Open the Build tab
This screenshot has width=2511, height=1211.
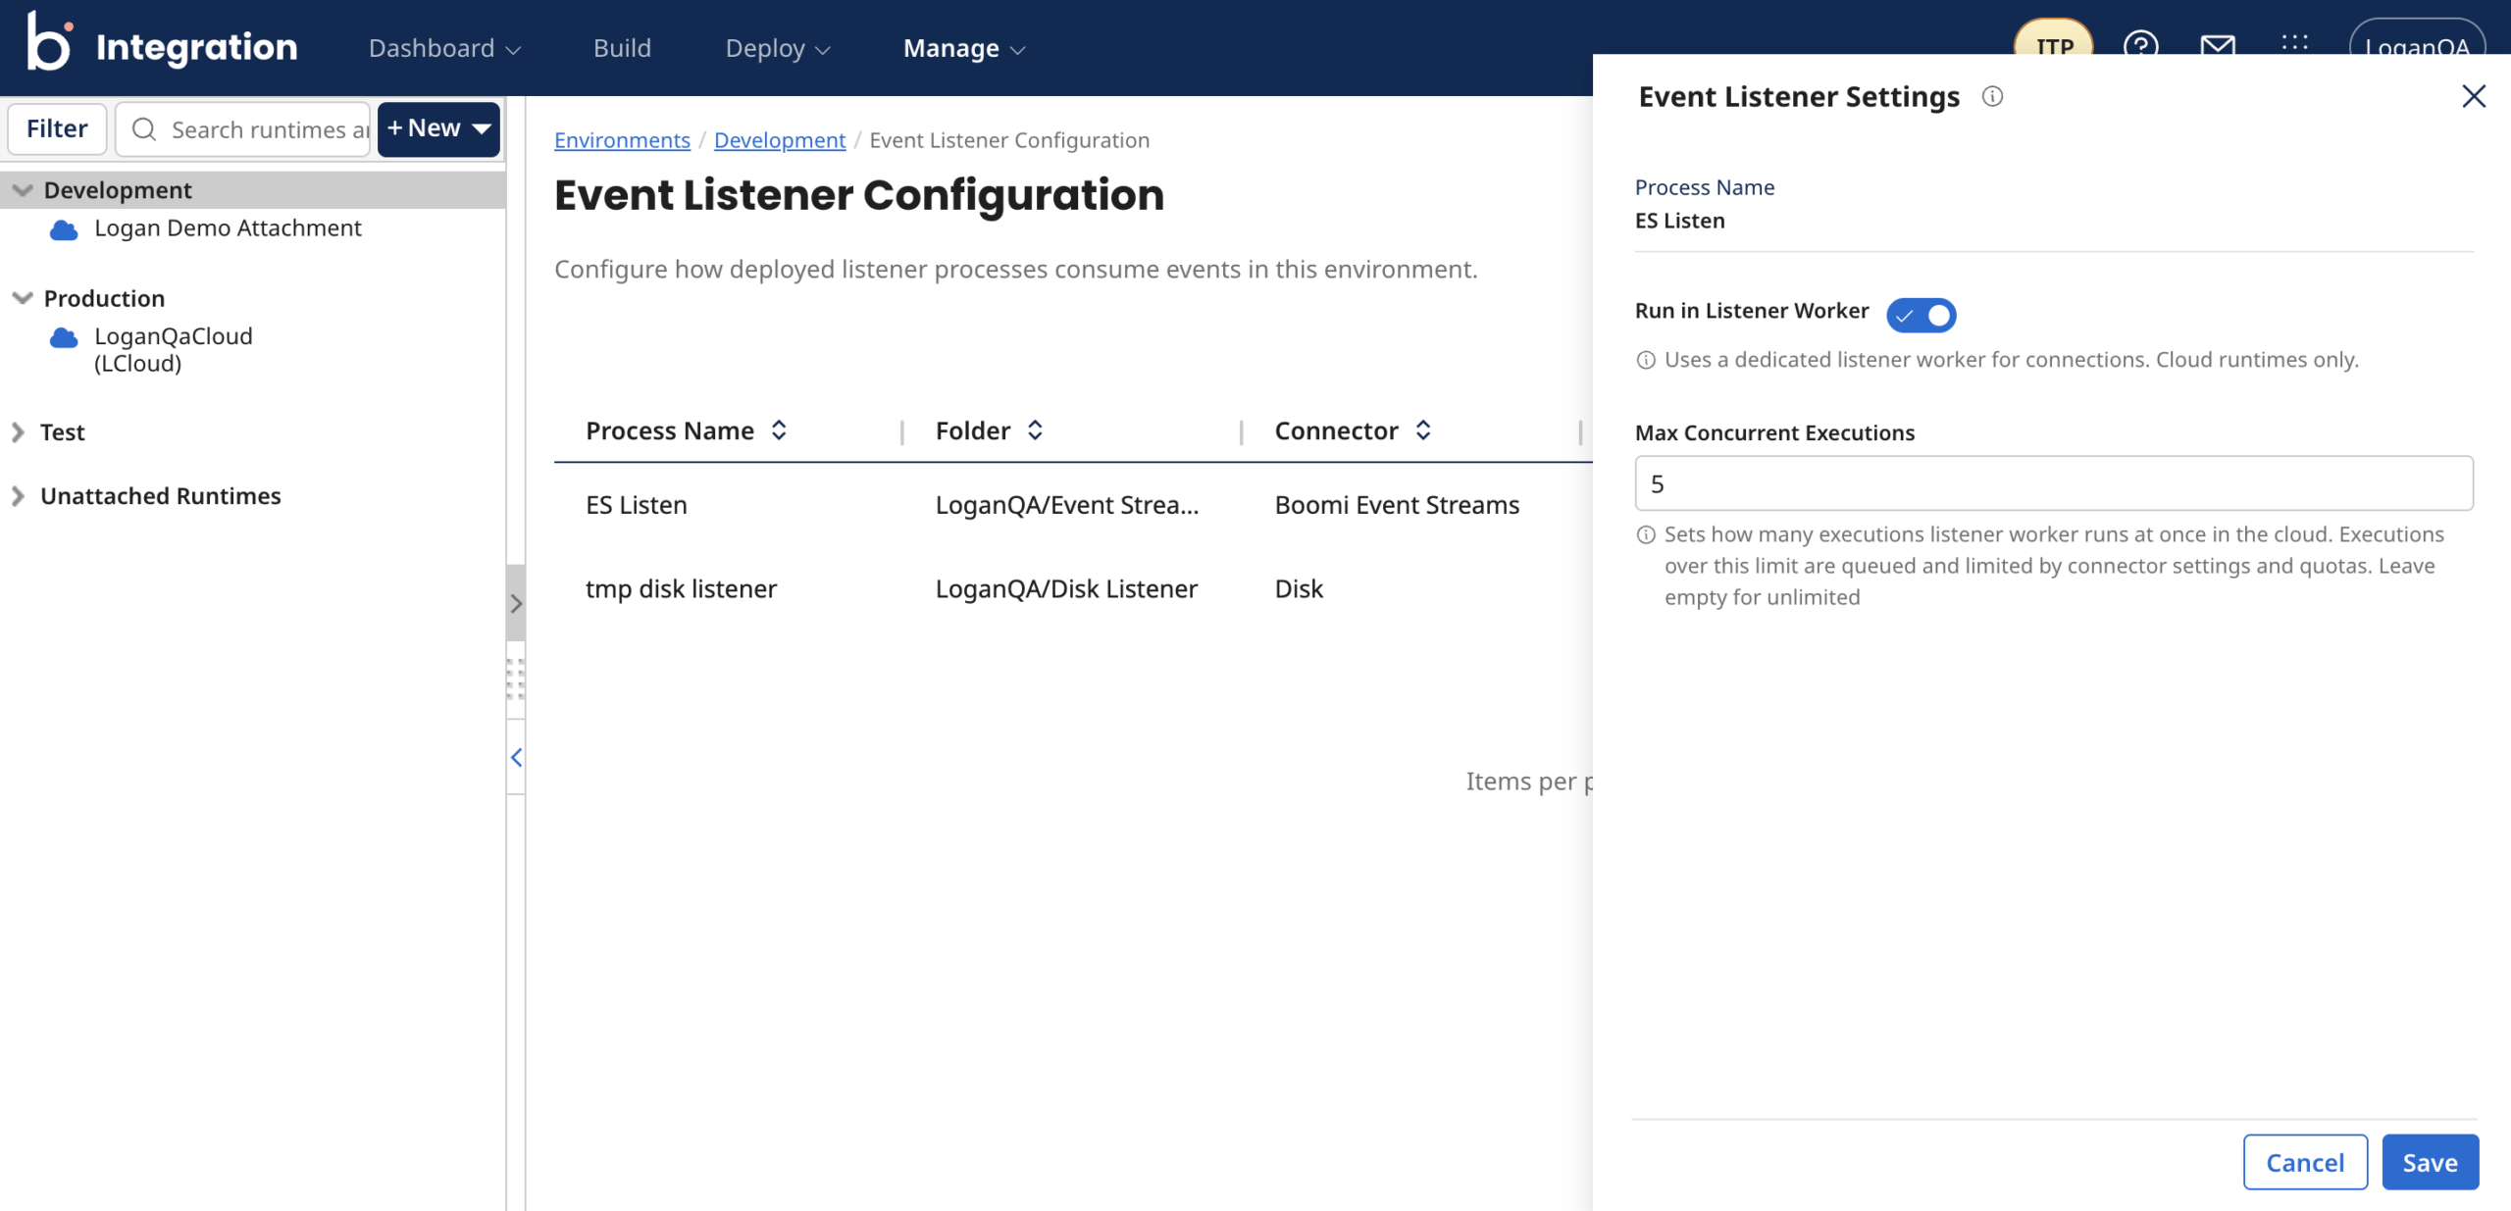(x=622, y=48)
